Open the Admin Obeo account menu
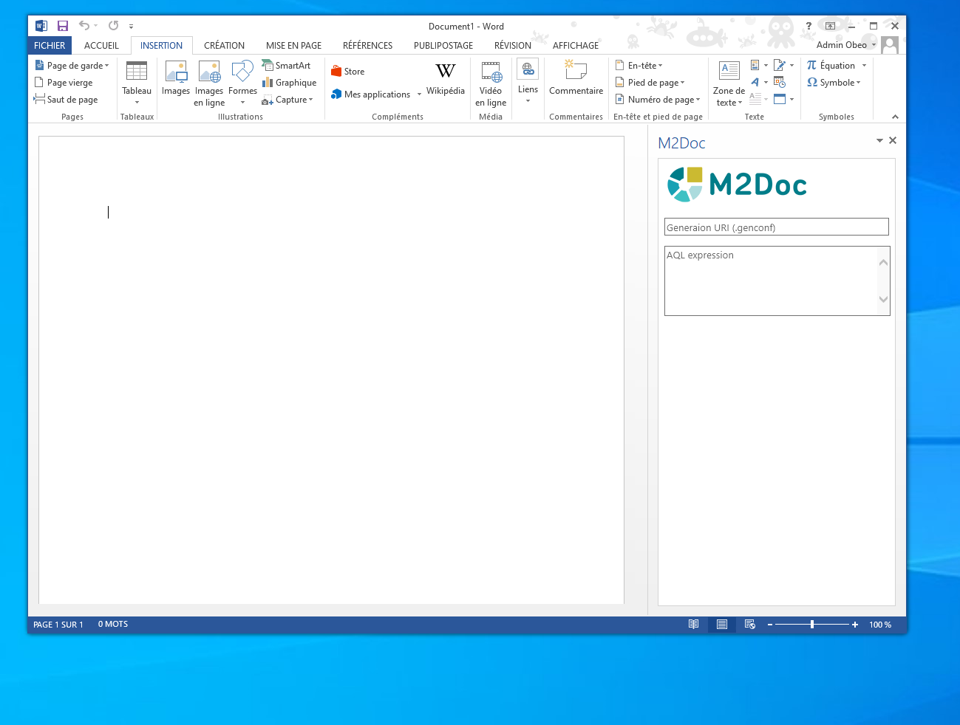This screenshot has height=725, width=960. 845,45
